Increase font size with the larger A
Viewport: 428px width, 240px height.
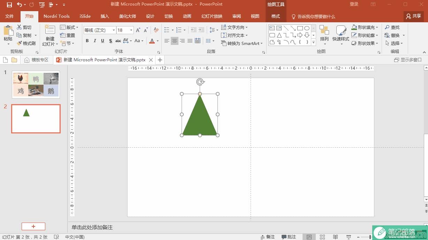tap(138, 30)
